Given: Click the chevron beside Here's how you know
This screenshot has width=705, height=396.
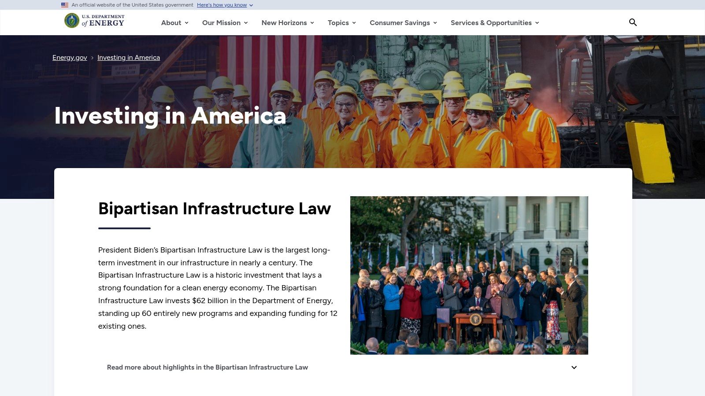Looking at the screenshot, I should (x=251, y=5).
